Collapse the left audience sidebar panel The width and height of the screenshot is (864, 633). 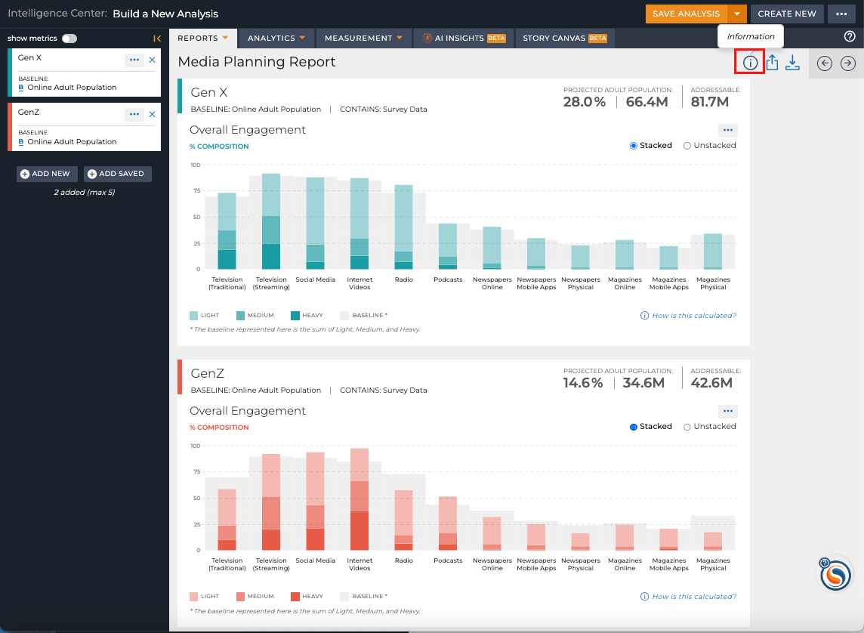[157, 38]
